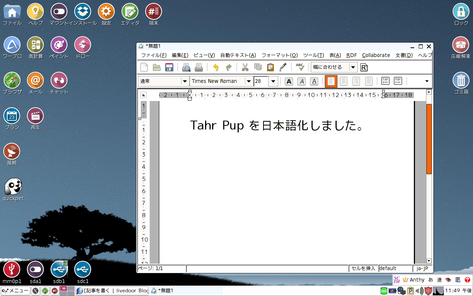
Task: Open the ペイント paint desktop icon
Action: [x=59, y=48]
